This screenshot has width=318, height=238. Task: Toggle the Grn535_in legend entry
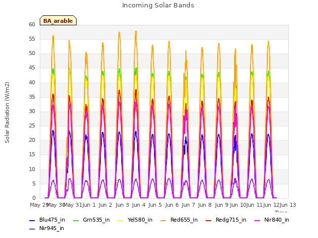tap(91, 220)
